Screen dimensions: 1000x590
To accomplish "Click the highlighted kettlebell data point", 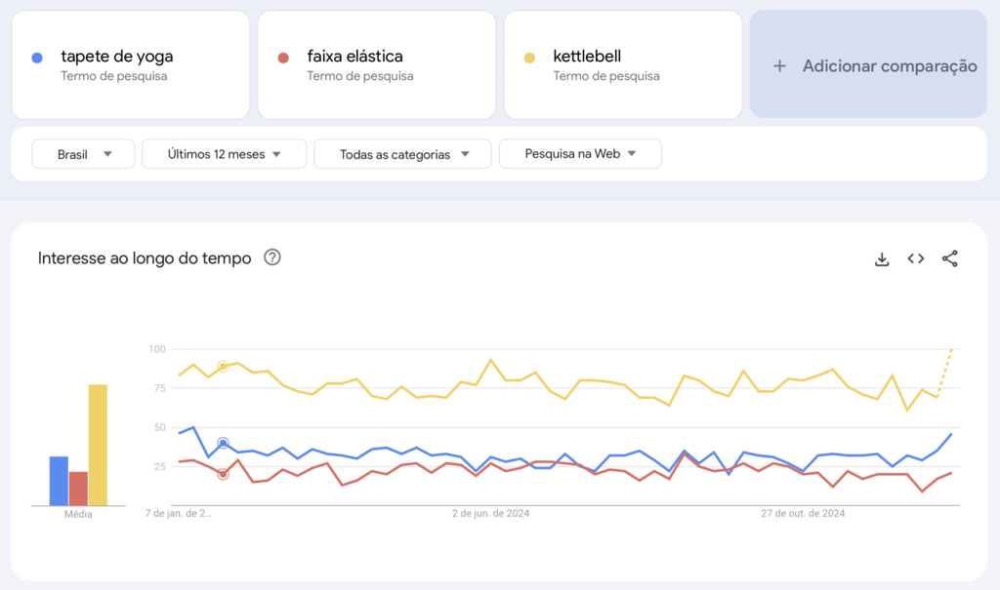I will [x=222, y=367].
